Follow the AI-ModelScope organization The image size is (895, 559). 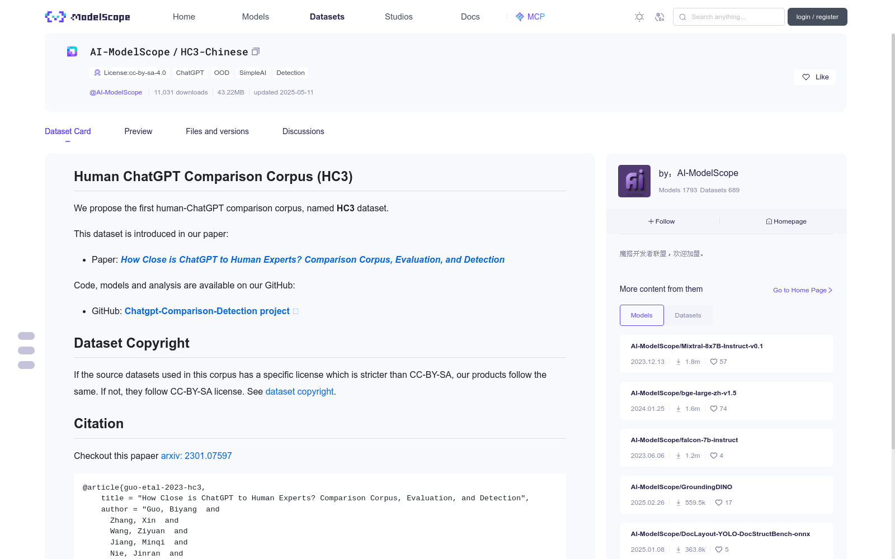click(x=662, y=221)
